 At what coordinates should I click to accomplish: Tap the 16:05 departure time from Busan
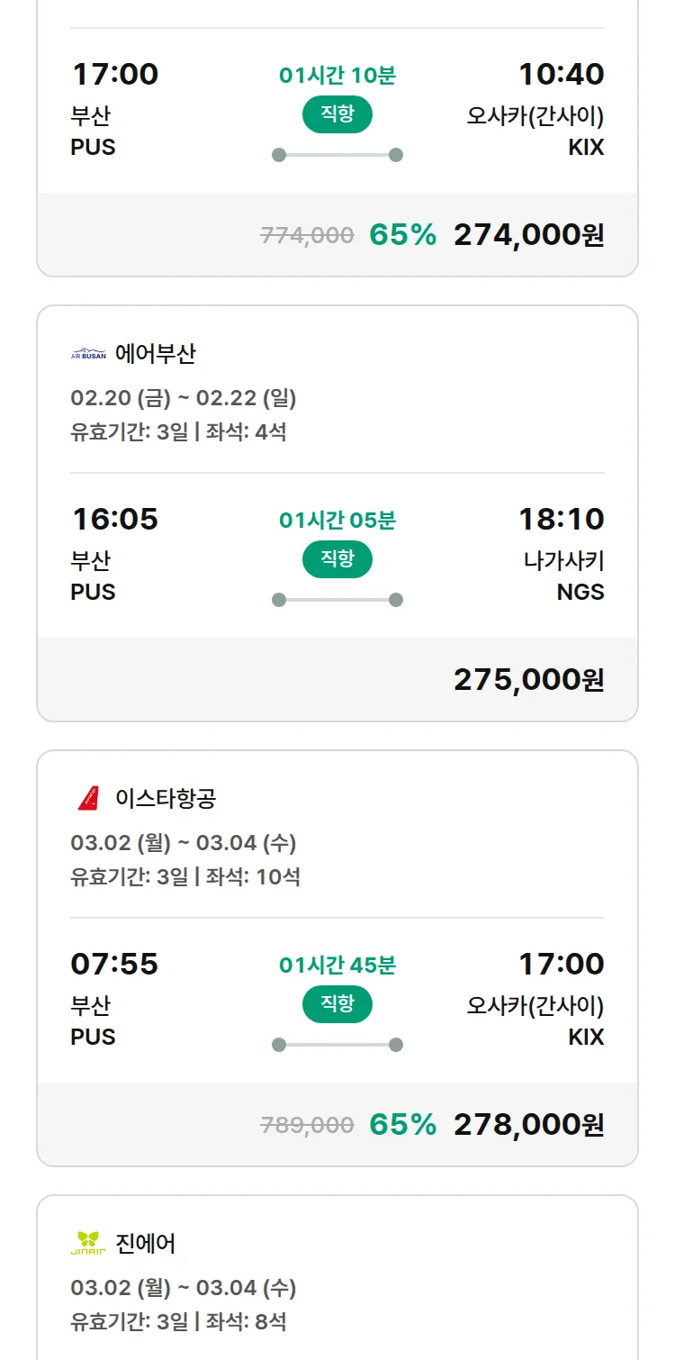click(x=114, y=519)
